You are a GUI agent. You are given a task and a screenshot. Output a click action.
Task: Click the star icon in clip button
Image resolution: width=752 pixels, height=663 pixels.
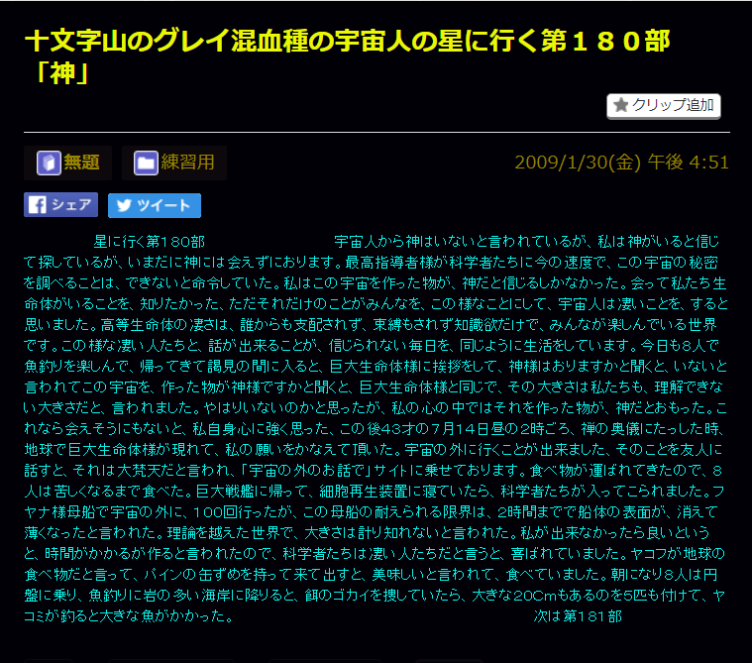[620, 105]
